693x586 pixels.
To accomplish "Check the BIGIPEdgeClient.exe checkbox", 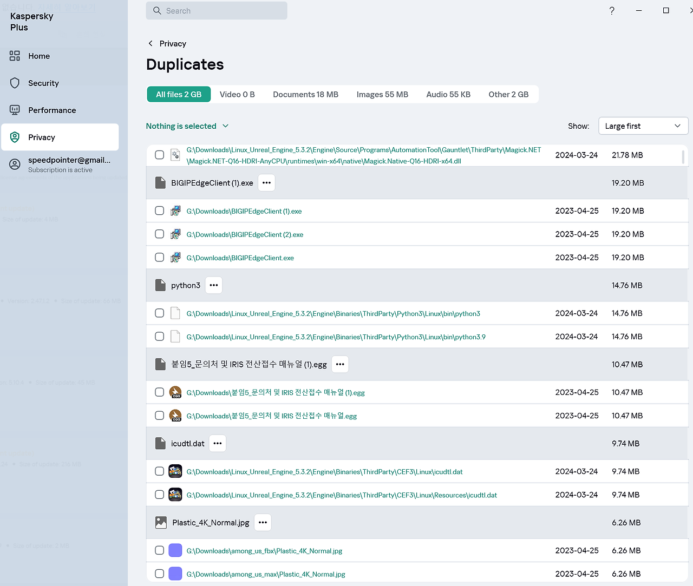I will click(x=160, y=257).
